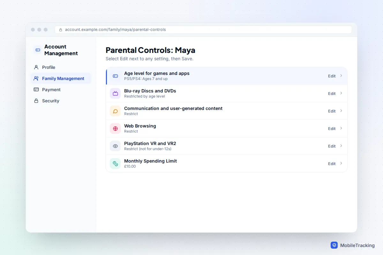Viewport: 383px width, 255px height.
Task: Expand chevron on Blu-ray Discs row
Action: 341,93
